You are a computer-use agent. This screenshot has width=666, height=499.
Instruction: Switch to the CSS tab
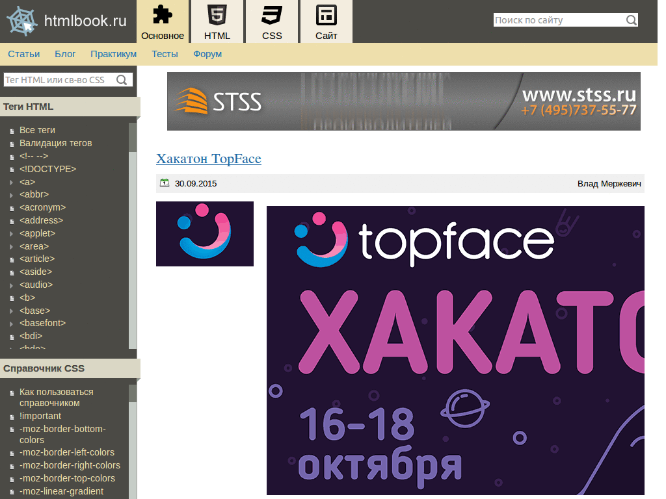(x=272, y=22)
